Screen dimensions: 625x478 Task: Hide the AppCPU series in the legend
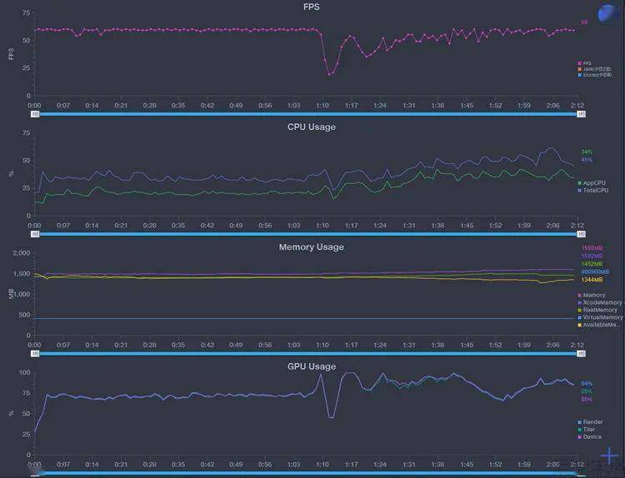coord(592,183)
